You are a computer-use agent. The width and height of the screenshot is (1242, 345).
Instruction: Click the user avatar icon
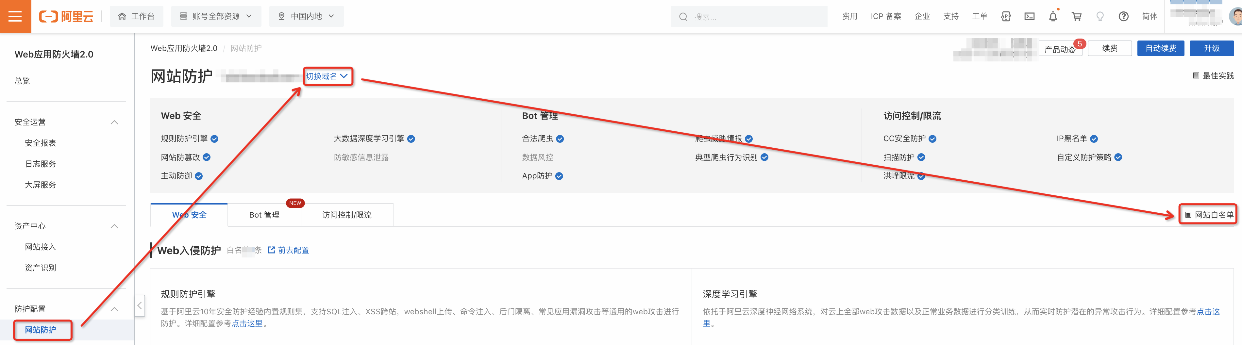1235,16
